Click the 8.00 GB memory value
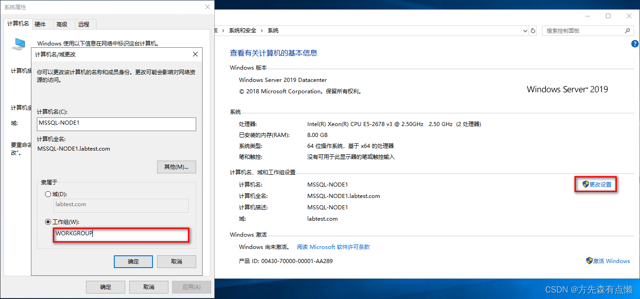 (x=317, y=135)
